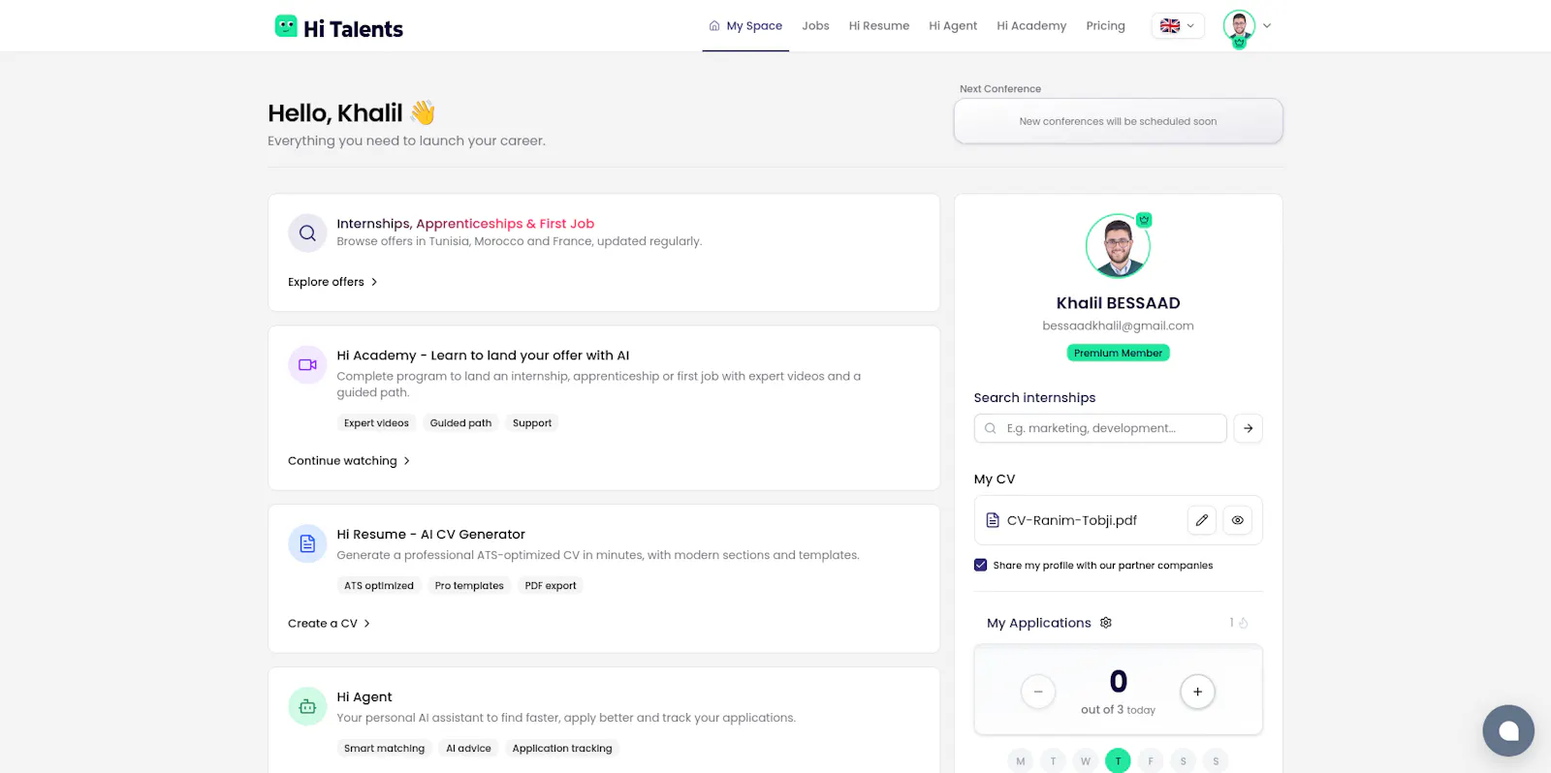Open the Pricing page
This screenshot has height=773, width=1551.
coord(1105,26)
